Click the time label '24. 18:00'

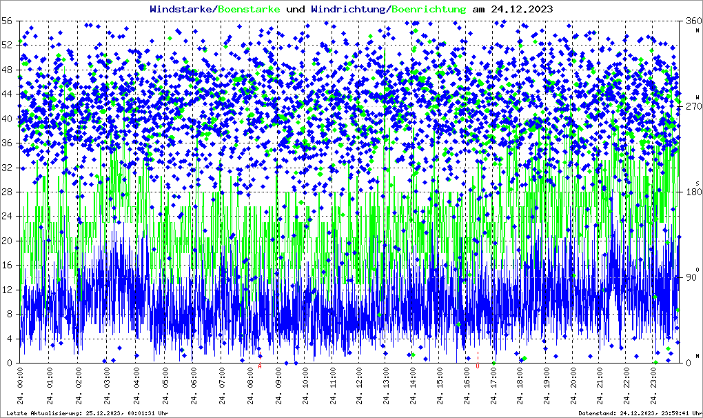coord(520,386)
